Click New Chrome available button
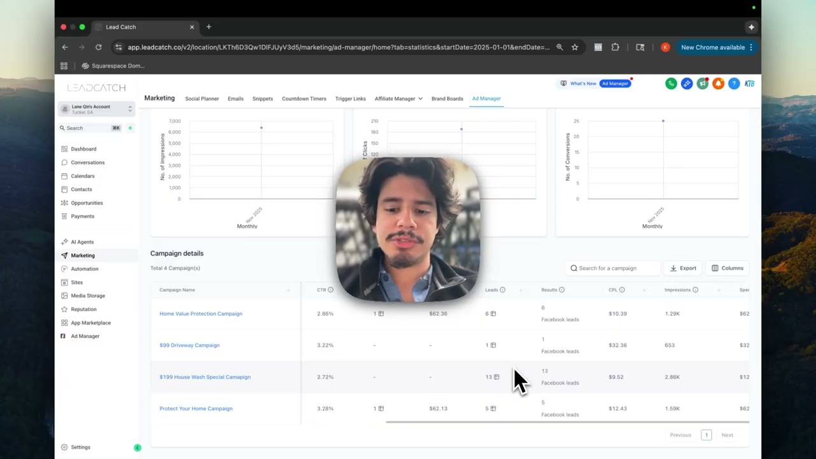This screenshot has width=816, height=459. point(717,47)
